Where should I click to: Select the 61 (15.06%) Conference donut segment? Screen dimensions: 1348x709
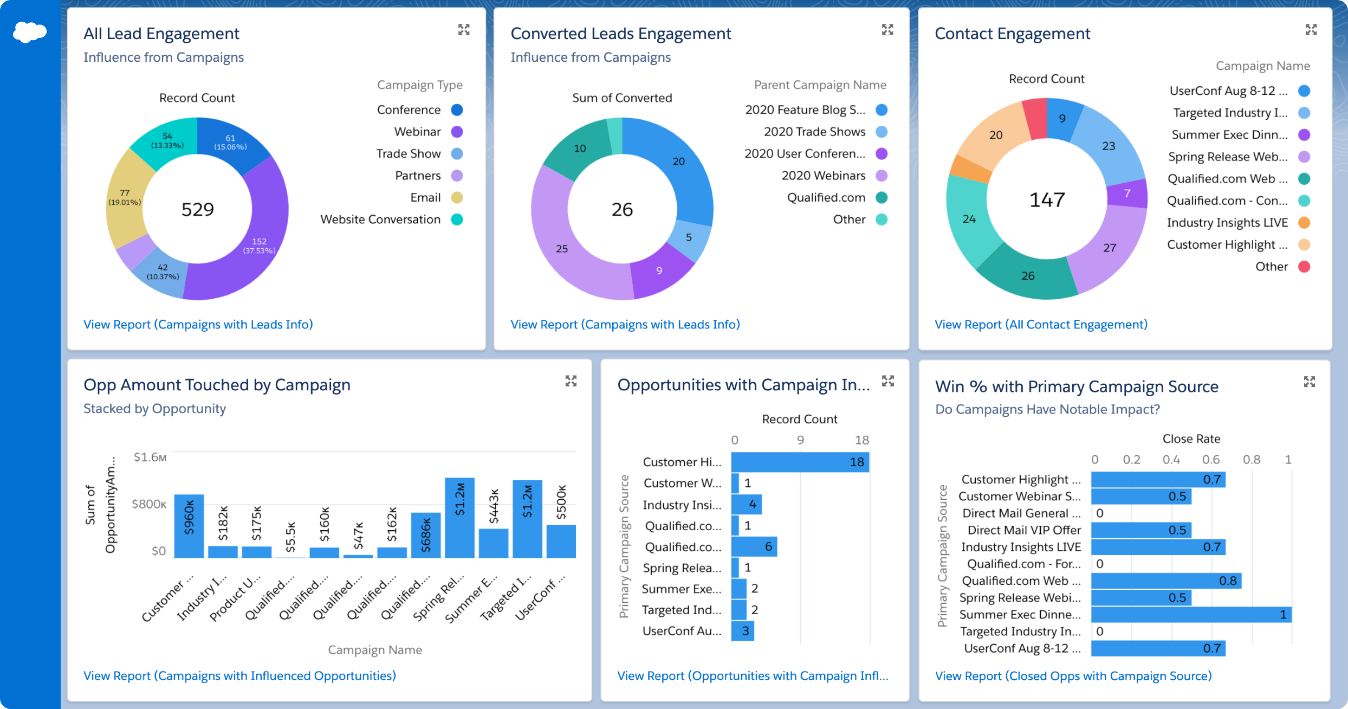pos(230,142)
